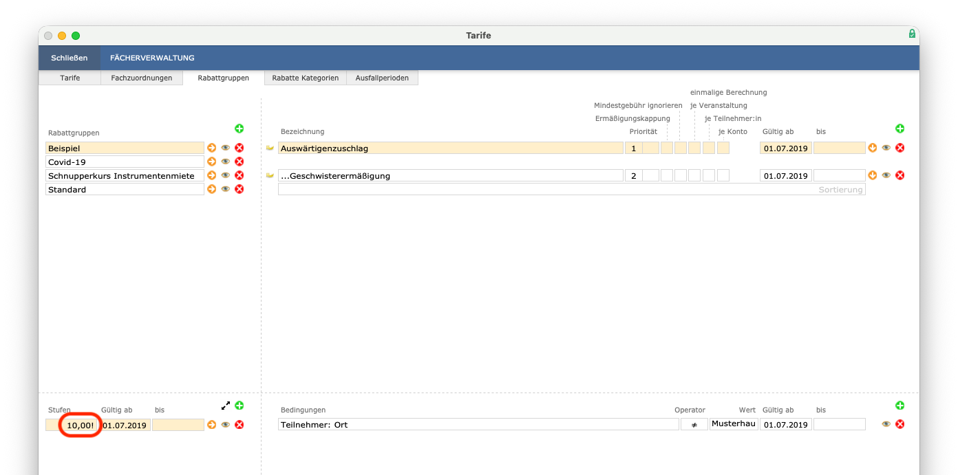The height and width of the screenshot is (475, 958).
Task: Toggle eye icon for Teilnehmer: Ort condition
Action: [x=886, y=425]
